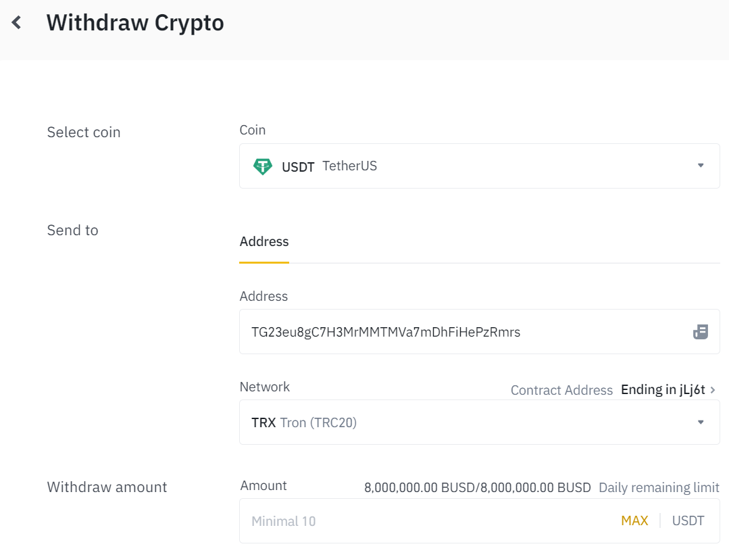Screen dimensions: 729x559
Task: Switch to the Address tab
Action: tap(264, 242)
